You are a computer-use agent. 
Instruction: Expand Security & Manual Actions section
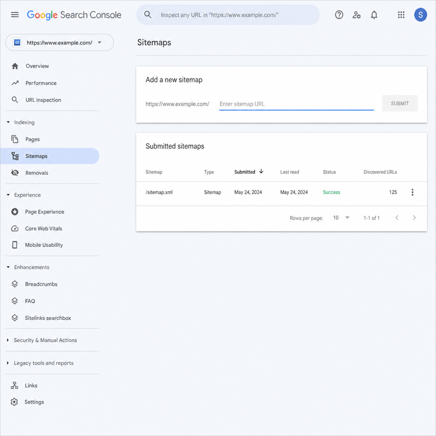pyautogui.click(x=8, y=340)
